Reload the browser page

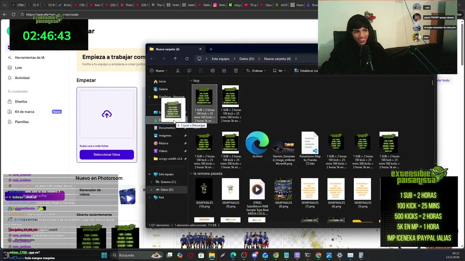(13, 14)
